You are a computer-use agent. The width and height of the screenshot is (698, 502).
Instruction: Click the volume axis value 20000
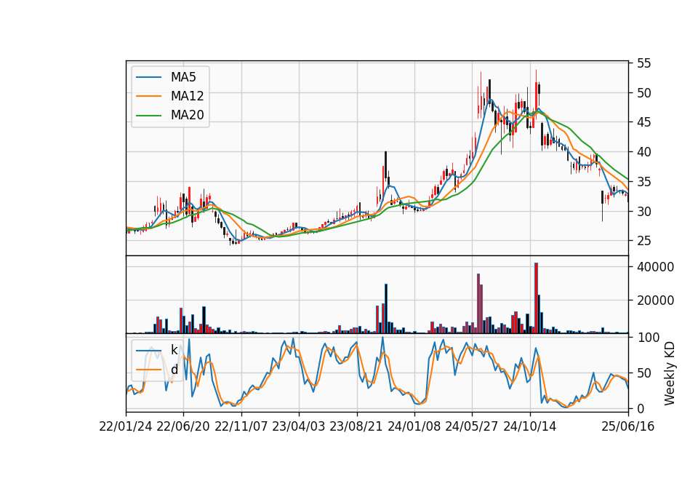[x=655, y=300]
